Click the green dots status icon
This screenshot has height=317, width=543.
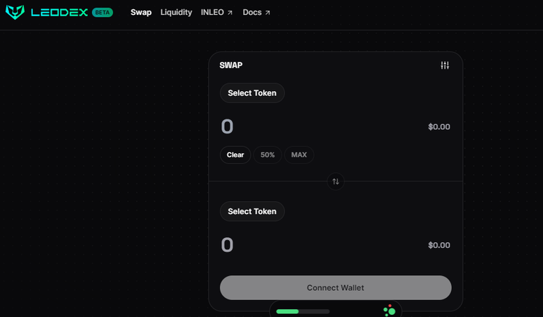click(390, 311)
